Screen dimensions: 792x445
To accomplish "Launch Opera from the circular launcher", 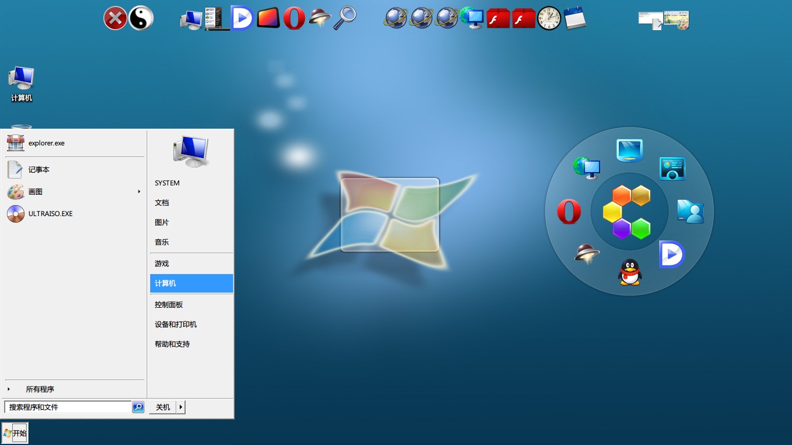I will click(569, 211).
